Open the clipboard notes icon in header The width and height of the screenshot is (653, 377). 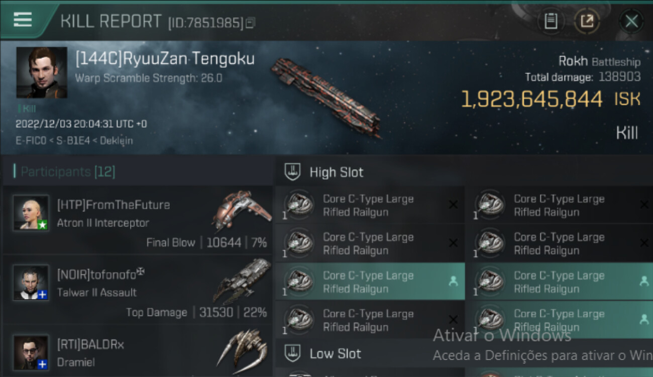(x=551, y=21)
